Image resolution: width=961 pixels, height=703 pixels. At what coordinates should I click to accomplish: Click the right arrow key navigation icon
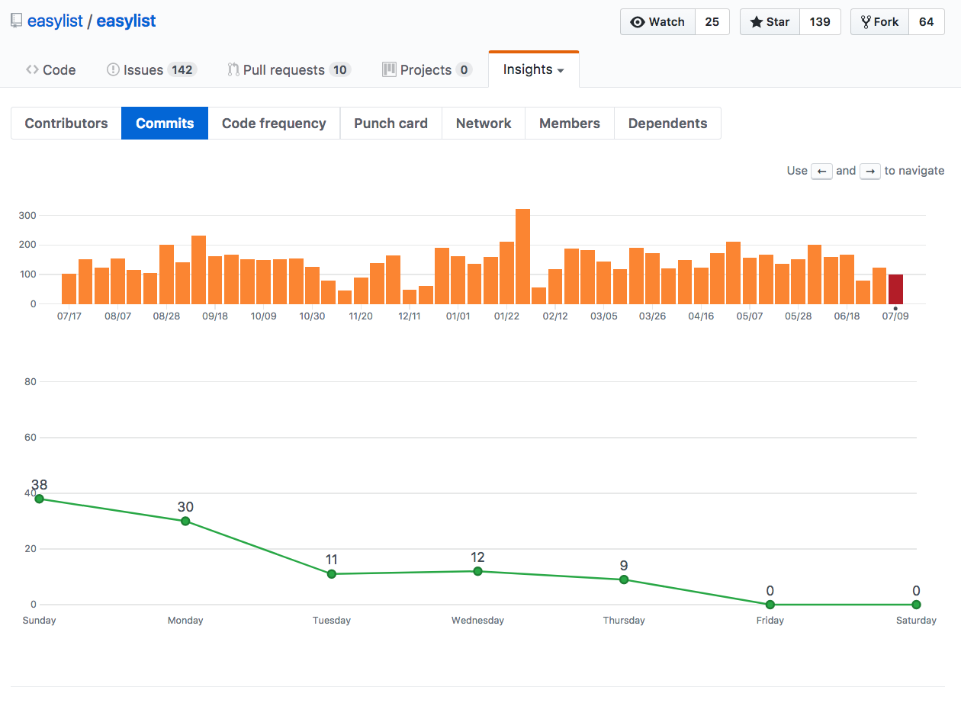(x=870, y=171)
